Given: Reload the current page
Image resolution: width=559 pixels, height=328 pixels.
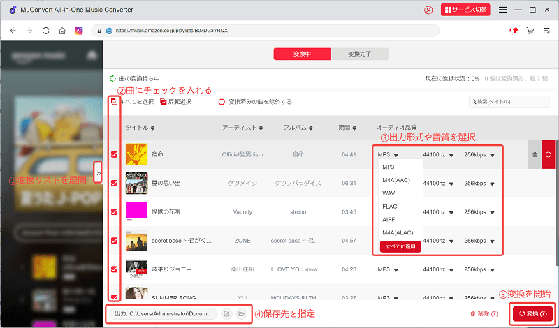Looking at the screenshot, I should (45, 31).
